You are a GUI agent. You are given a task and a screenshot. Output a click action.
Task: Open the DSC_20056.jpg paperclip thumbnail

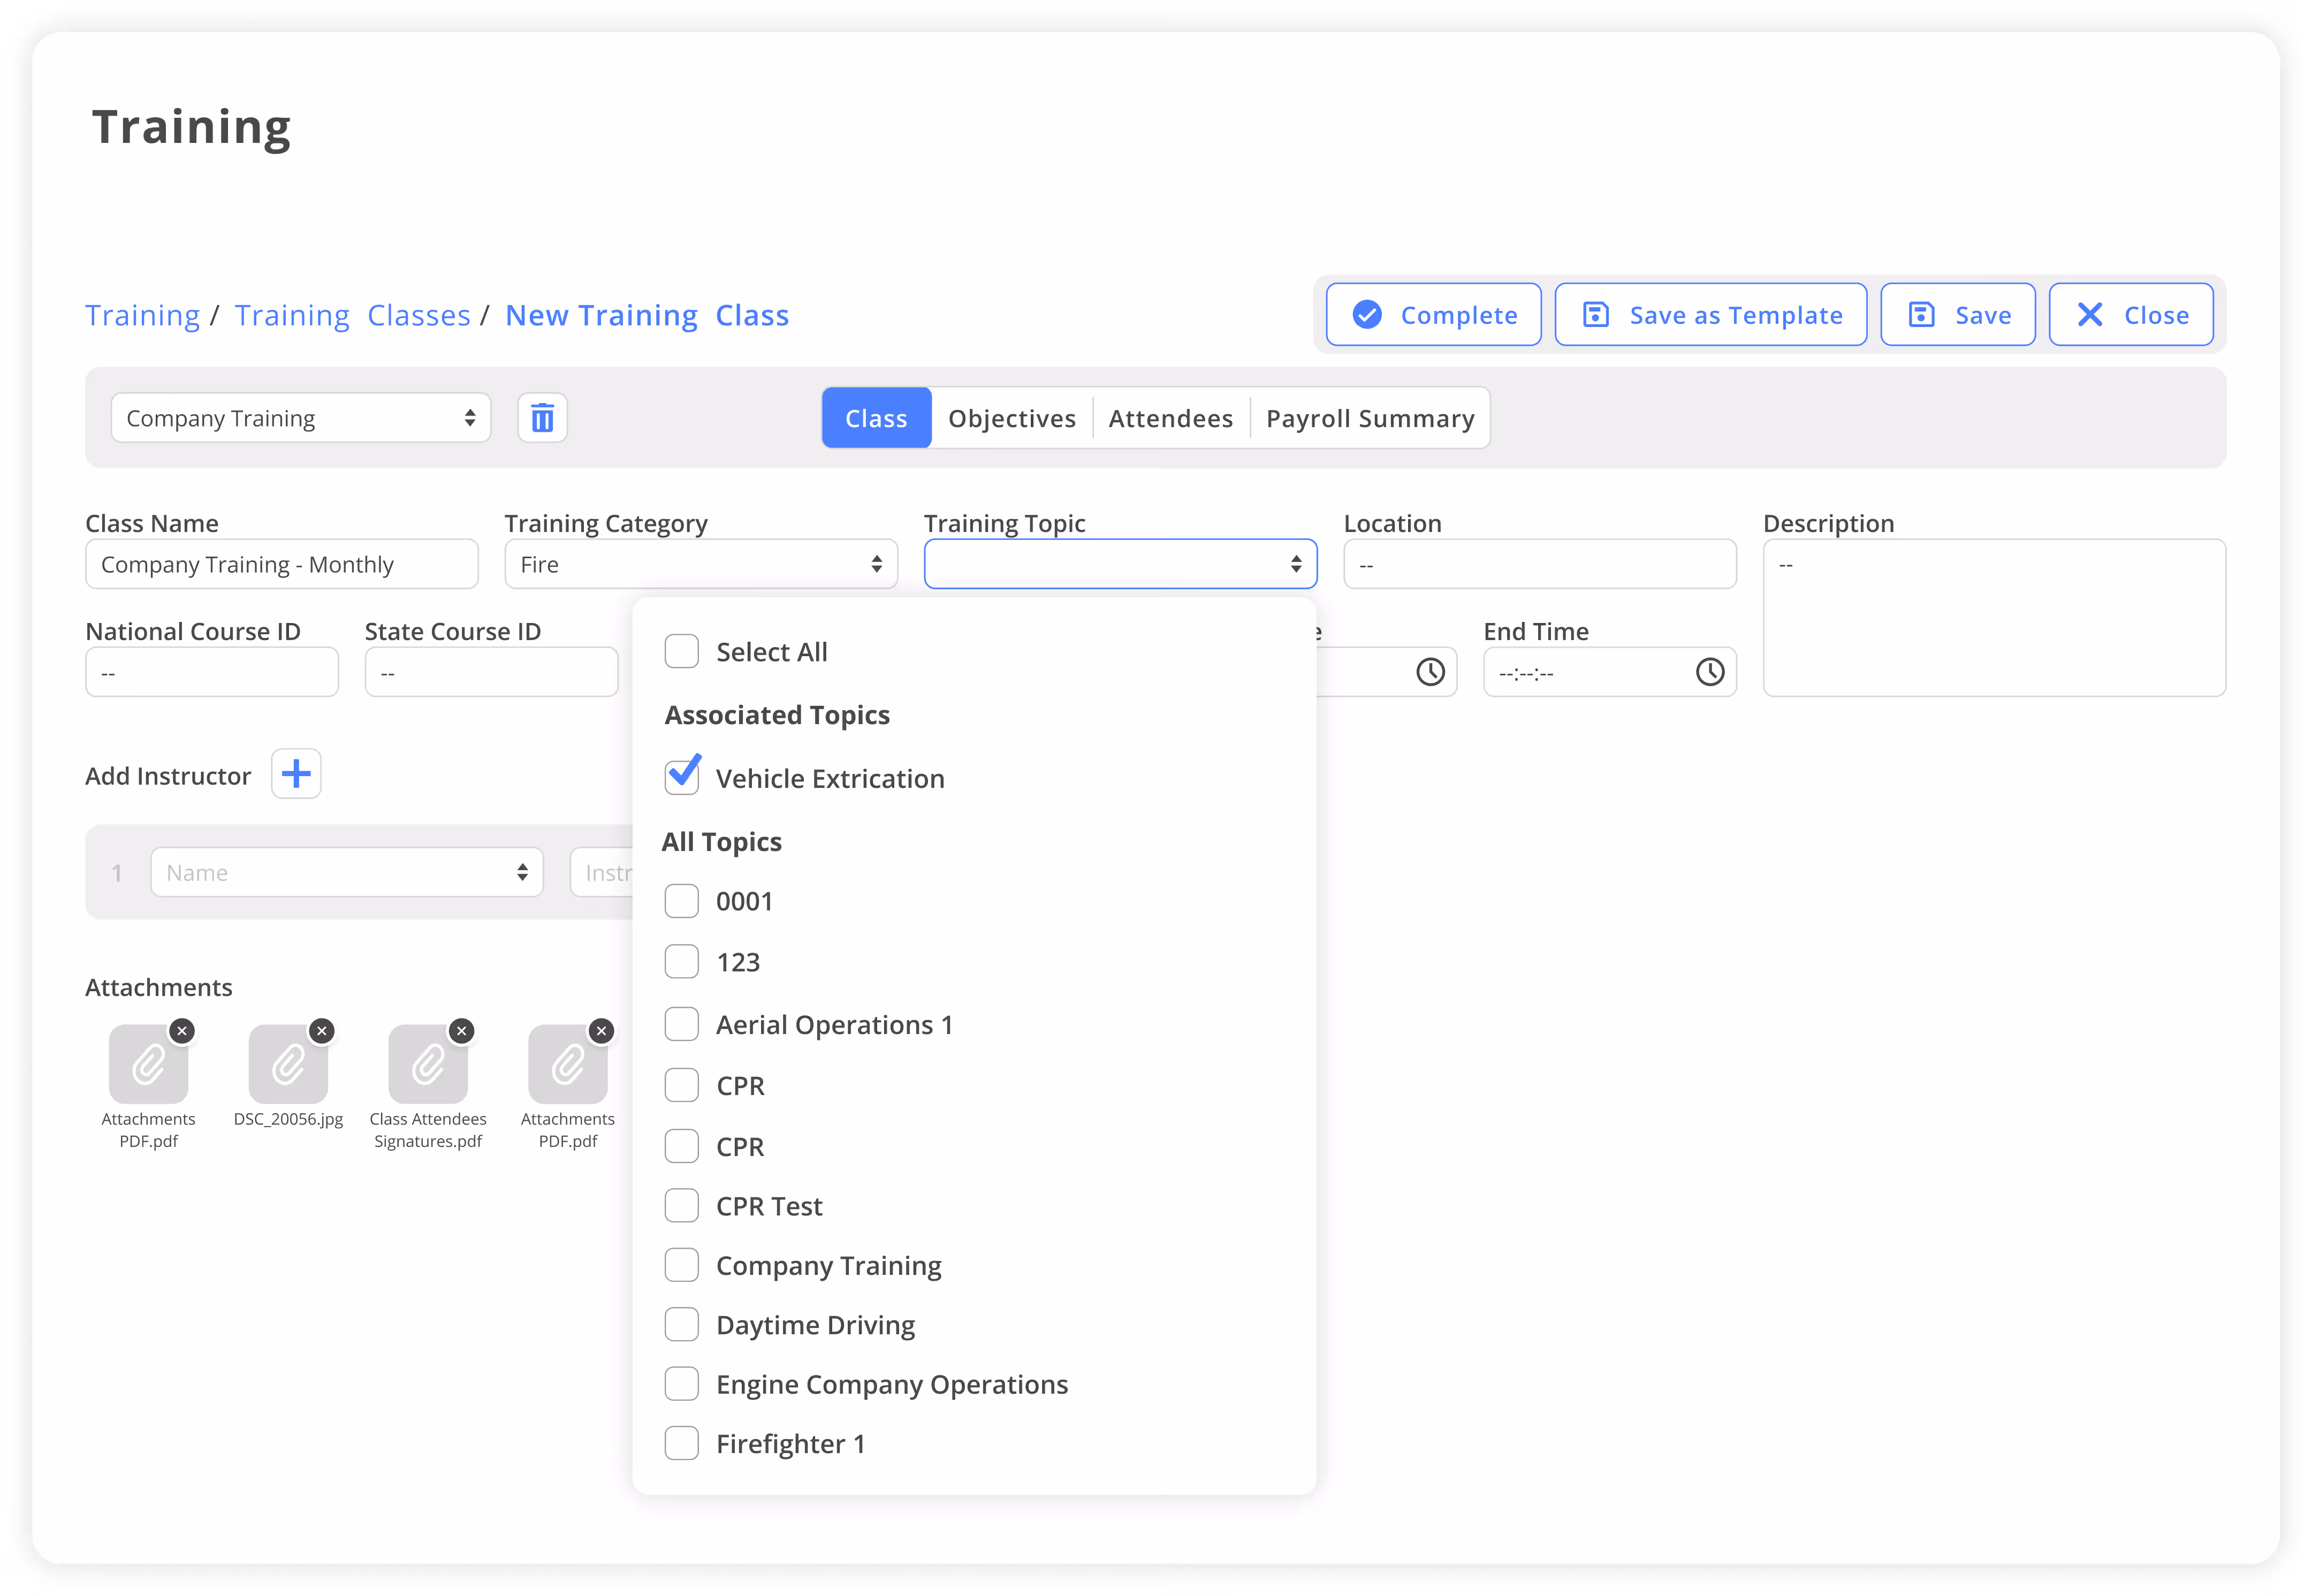tap(288, 1064)
